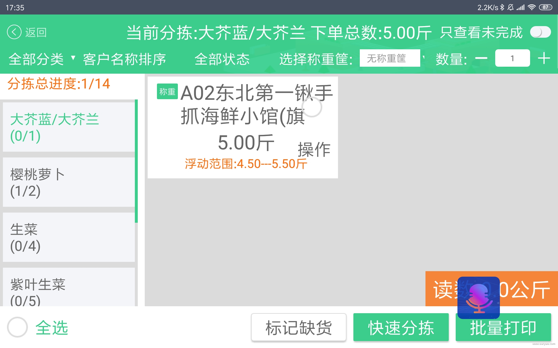
Task: Tap the muted notification bell icon
Action: [511, 7]
